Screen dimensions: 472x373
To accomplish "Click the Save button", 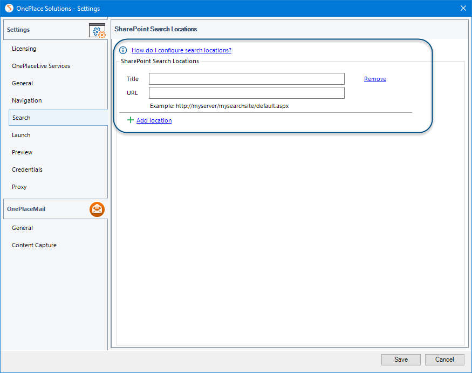I will (401, 360).
